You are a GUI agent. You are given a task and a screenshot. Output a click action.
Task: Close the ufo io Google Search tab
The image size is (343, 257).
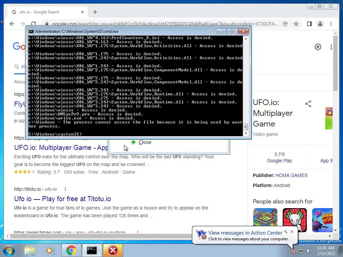pyautogui.click(x=82, y=12)
